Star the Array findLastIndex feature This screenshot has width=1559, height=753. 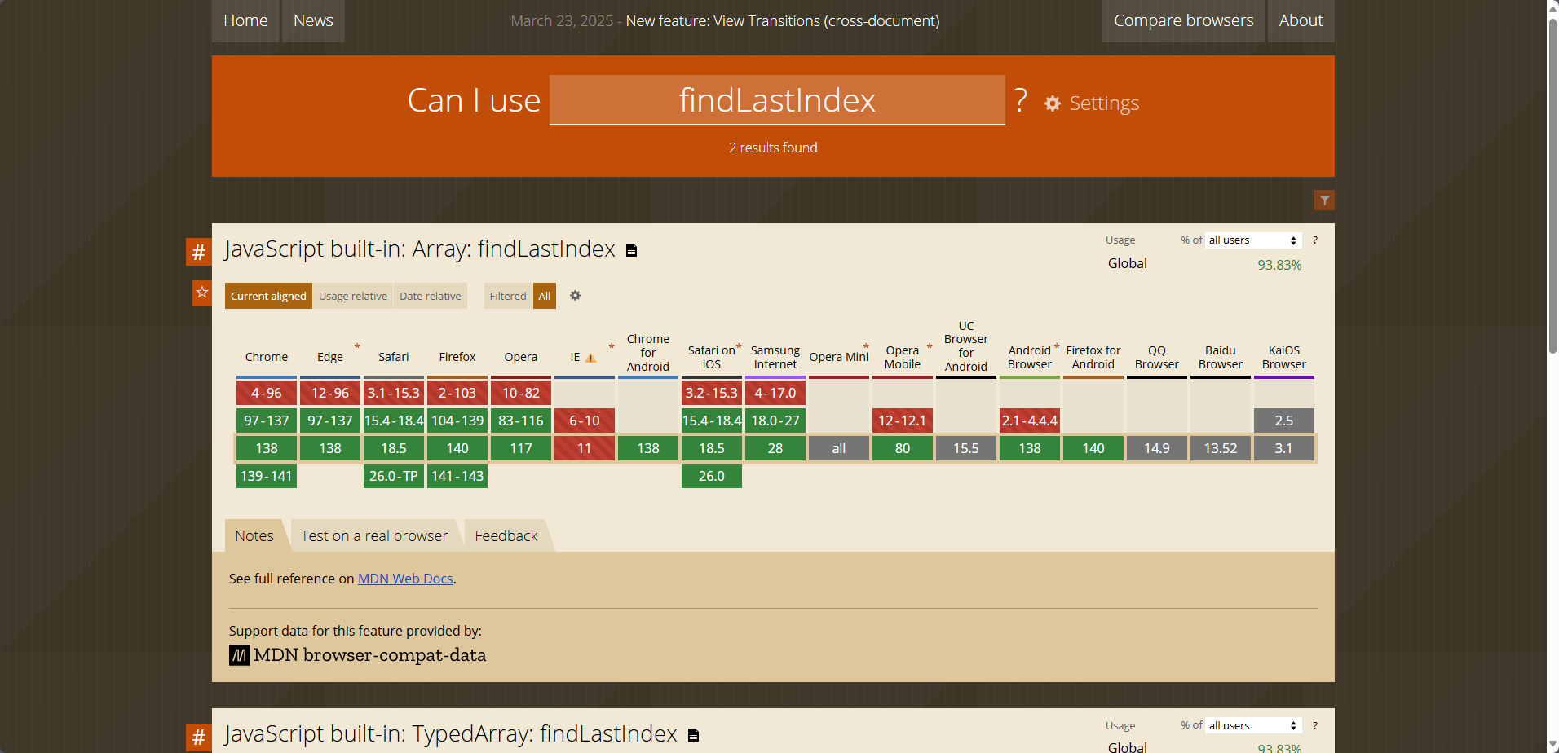pyautogui.click(x=202, y=293)
